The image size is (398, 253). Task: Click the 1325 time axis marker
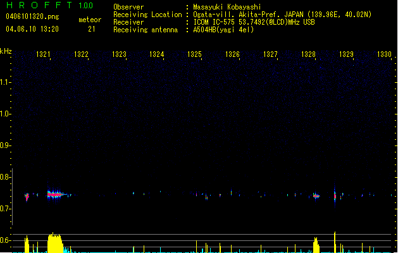[x=194, y=54]
